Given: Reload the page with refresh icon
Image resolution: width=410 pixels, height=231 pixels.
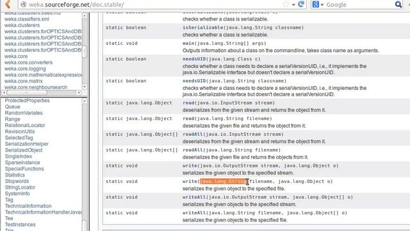Looking at the screenshot, I should pos(301,4).
